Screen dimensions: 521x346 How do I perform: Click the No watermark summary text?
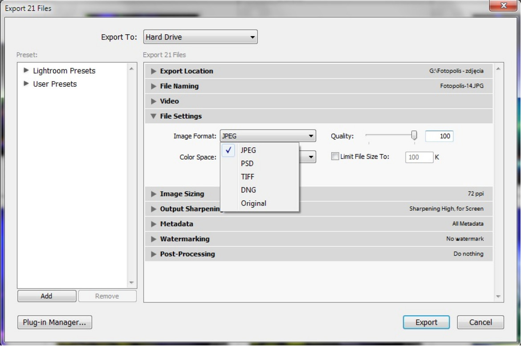tap(465, 239)
